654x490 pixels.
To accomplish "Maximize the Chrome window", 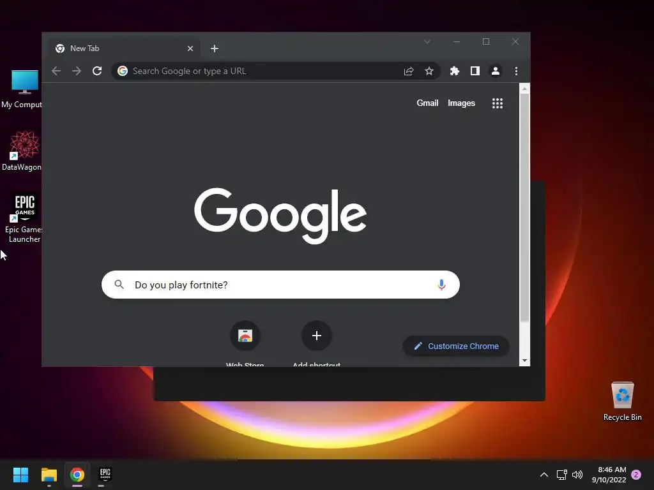I will click(486, 41).
